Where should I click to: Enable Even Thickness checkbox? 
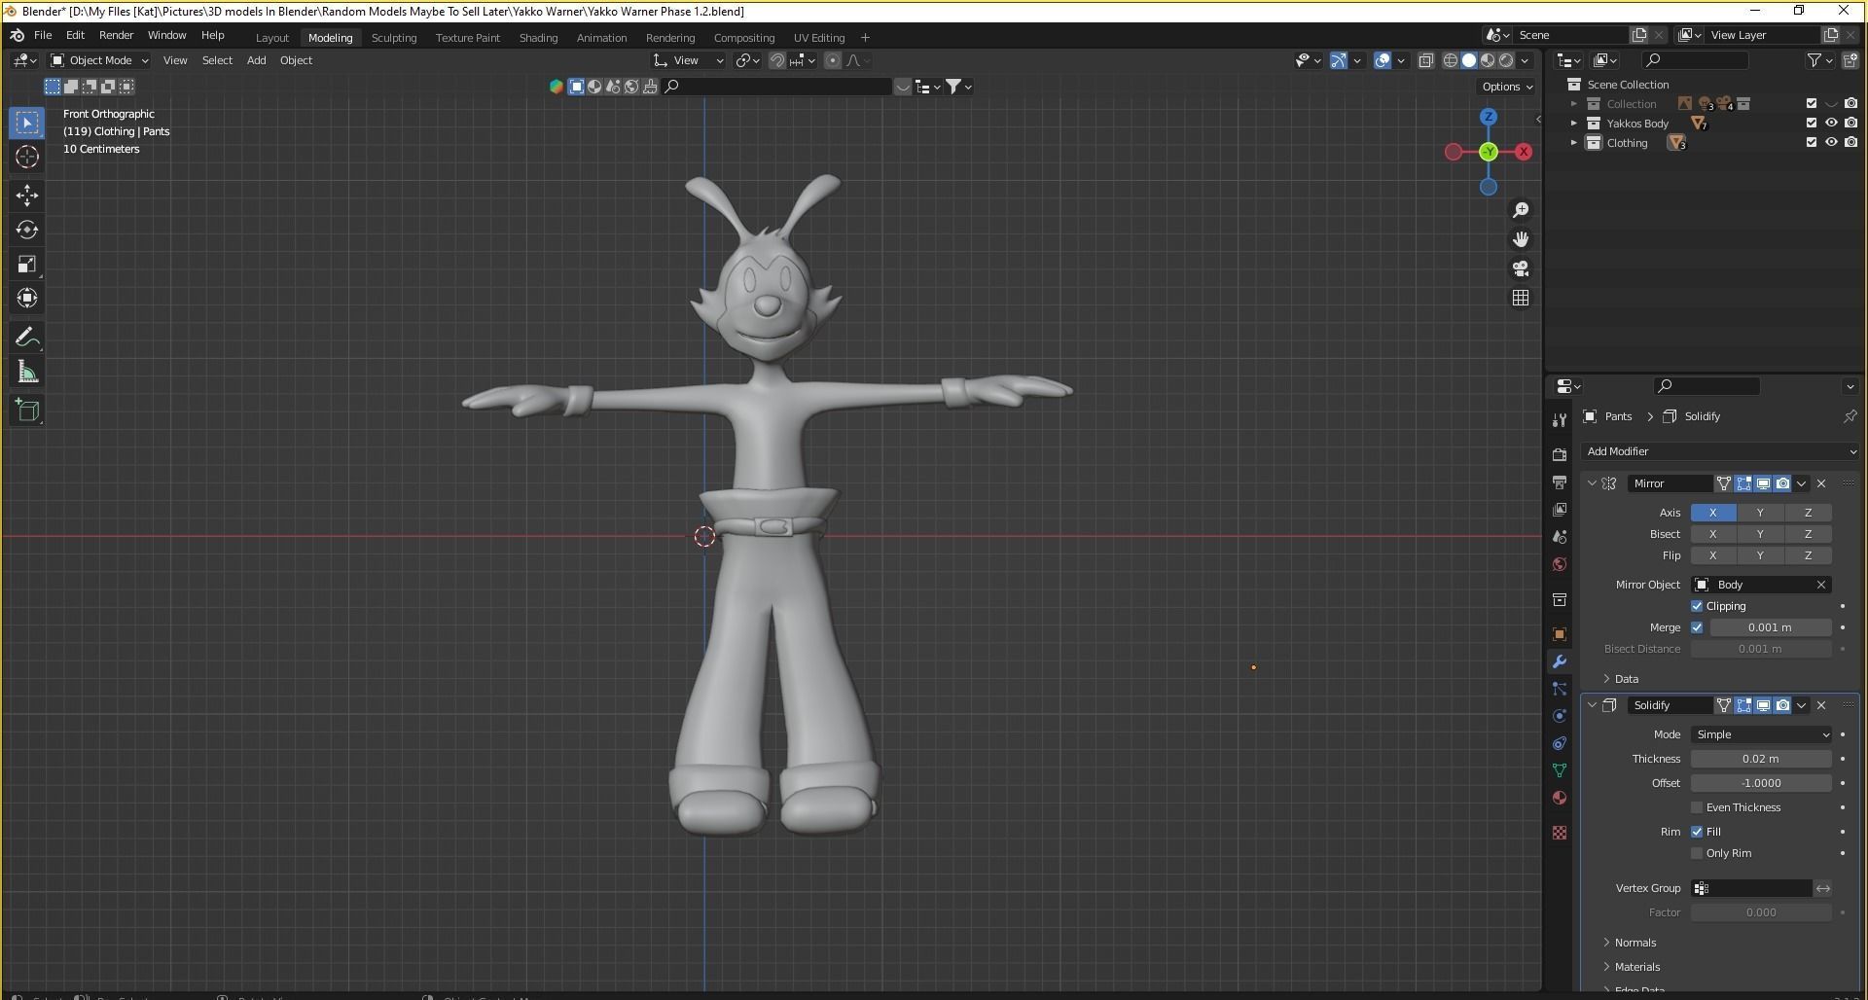pos(1697,807)
